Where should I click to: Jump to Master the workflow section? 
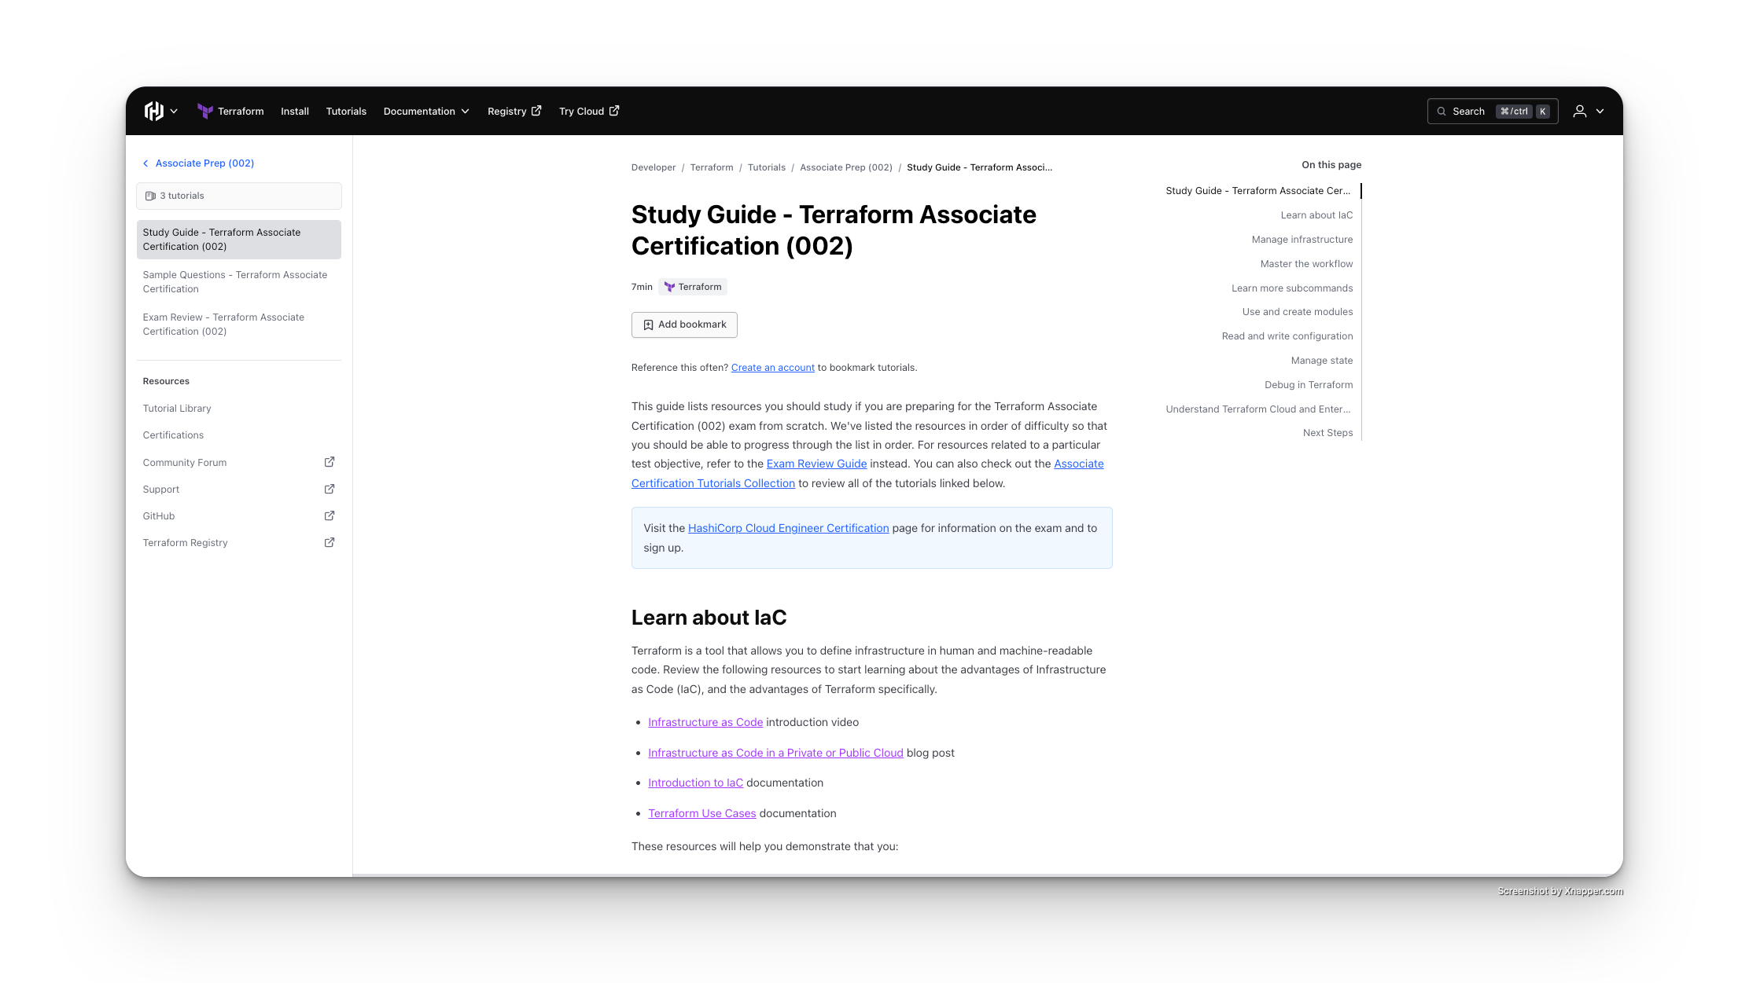[1306, 264]
